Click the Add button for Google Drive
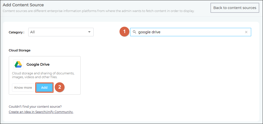The image size is (263, 124). 44,87
